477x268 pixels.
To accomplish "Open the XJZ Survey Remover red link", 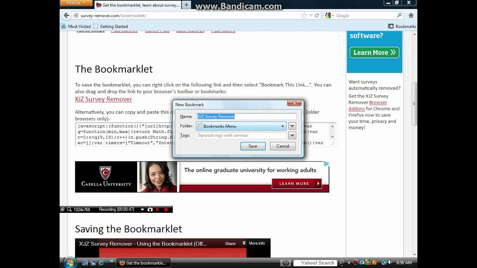I will click(x=104, y=99).
